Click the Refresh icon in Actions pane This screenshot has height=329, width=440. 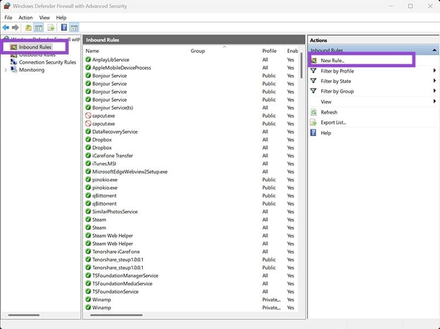click(x=313, y=112)
